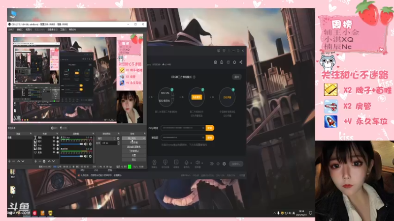Viewport: 394px width, 221px height.
Task: Open the 场景集合 menu in OBS
Action: [x=53, y=29]
